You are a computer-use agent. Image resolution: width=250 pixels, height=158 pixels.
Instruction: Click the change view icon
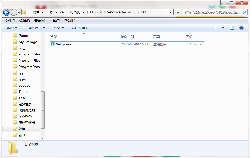217,28
